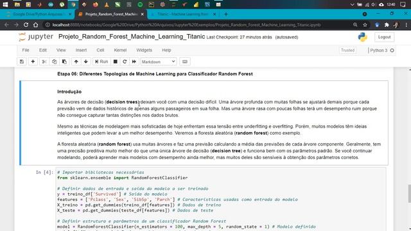Go to the browser home page

[36, 25]
